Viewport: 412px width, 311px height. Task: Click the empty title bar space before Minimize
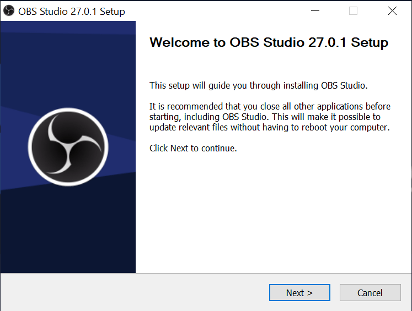click(x=221, y=11)
